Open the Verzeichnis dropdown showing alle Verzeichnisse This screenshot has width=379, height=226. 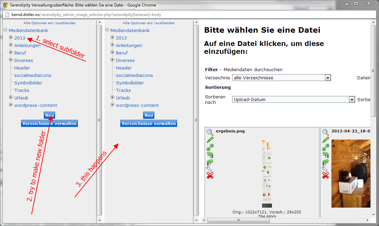328,78
